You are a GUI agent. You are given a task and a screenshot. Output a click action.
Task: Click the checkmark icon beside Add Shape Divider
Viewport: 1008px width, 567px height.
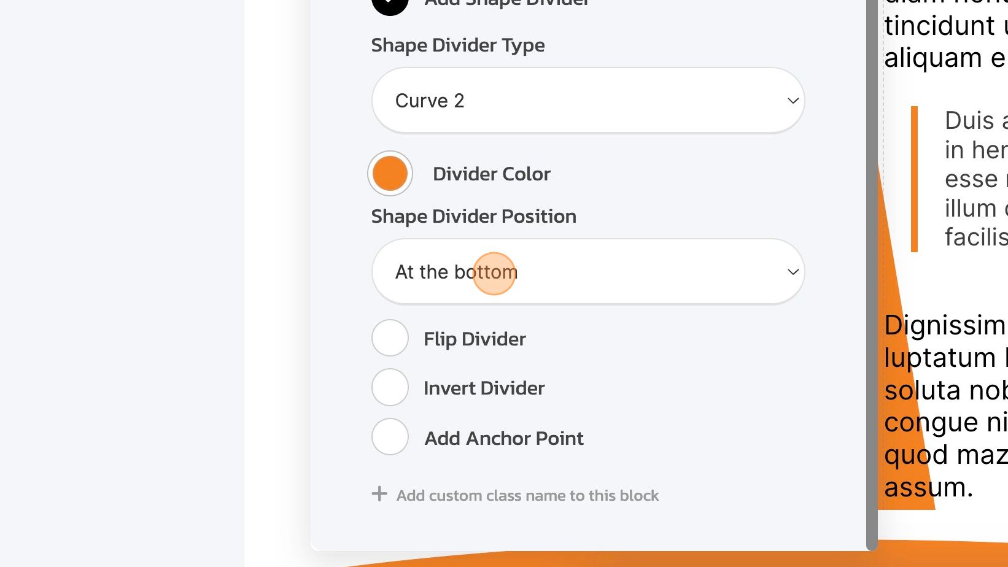pyautogui.click(x=389, y=3)
